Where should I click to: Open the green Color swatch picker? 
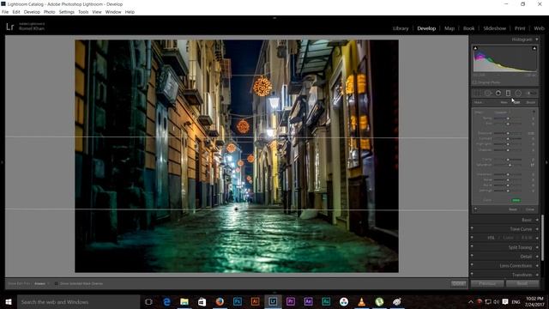pos(516,200)
